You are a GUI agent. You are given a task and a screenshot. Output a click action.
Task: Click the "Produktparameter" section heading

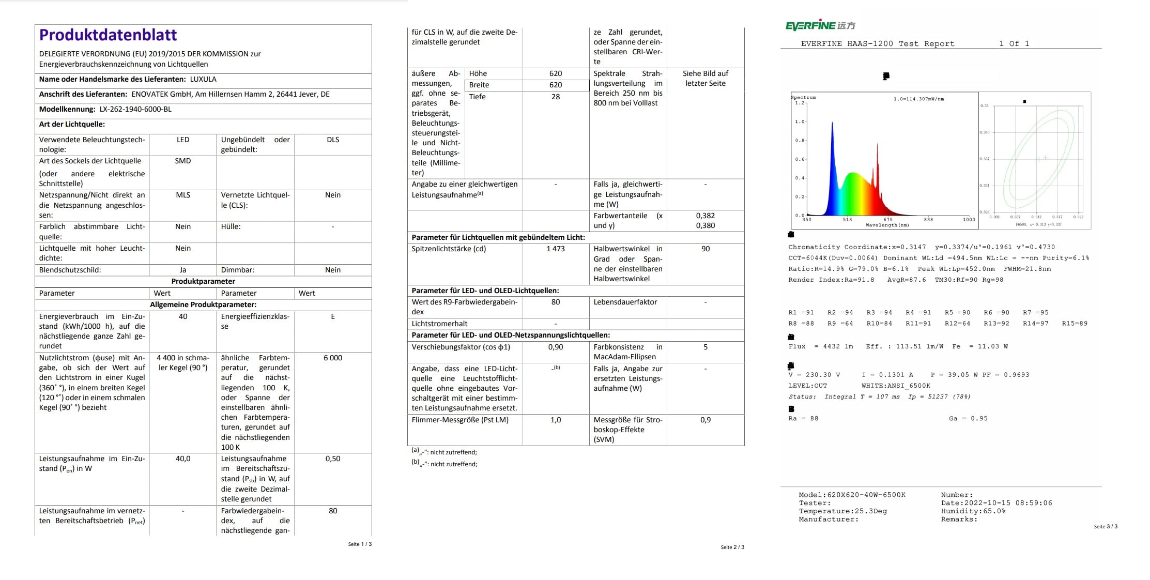tap(203, 281)
